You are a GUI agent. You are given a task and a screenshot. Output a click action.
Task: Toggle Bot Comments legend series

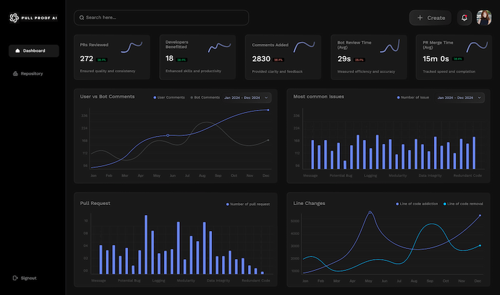coord(205,97)
